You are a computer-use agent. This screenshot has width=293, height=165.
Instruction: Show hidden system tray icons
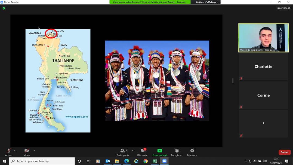click(246, 161)
